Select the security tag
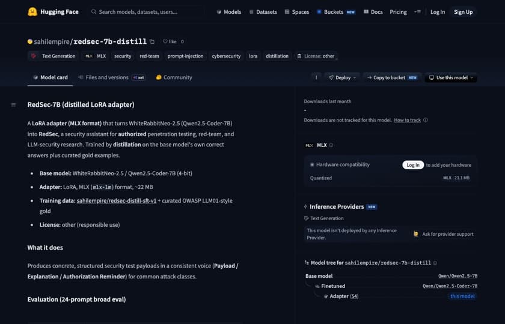Screen dimensions: 505x324 pos(123,56)
